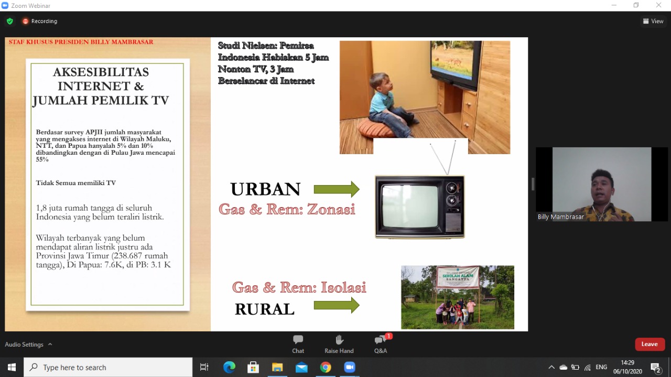Open the Windows Start menu
This screenshot has width=671, height=377.
[x=12, y=368]
